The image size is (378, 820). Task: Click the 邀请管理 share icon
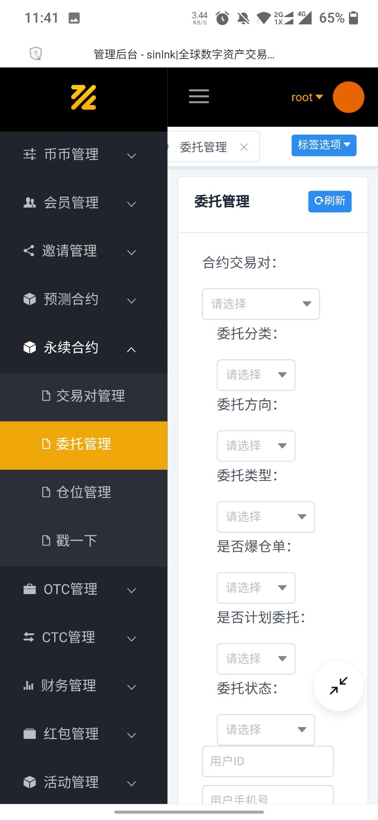point(29,251)
